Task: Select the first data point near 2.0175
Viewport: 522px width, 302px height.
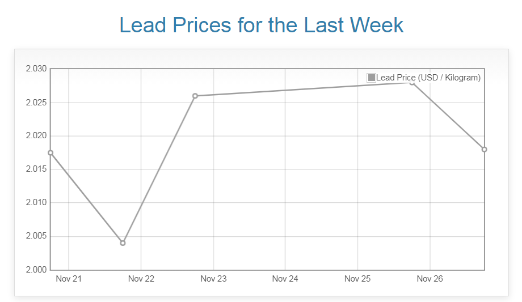Action: click(x=50, y=152)
